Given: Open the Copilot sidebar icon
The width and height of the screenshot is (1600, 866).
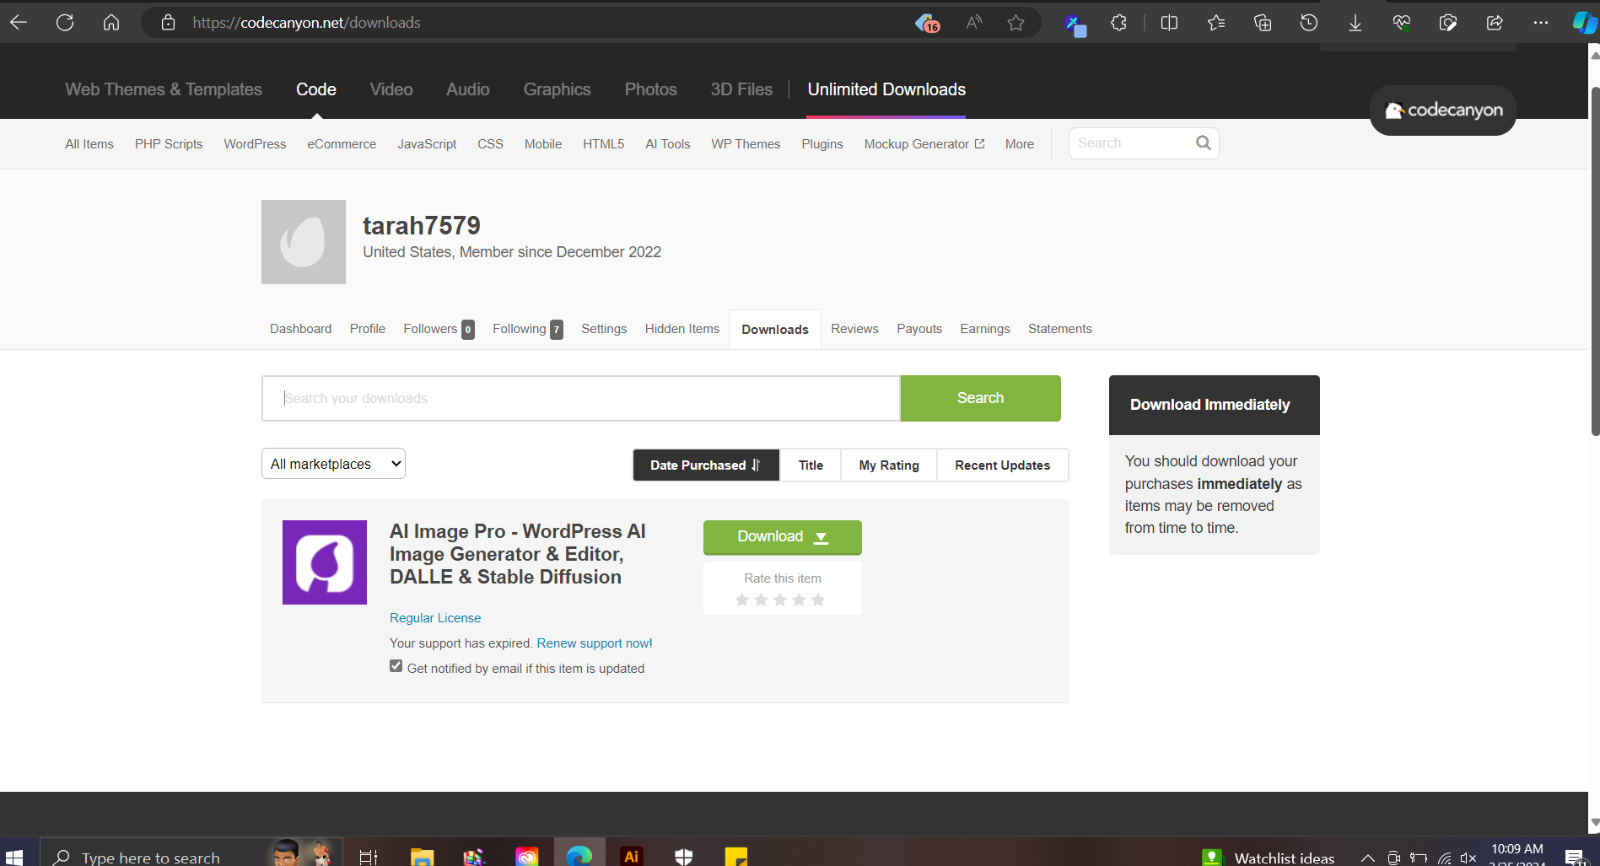Looking at the screenshot, I should click(x=1585, y=23).
